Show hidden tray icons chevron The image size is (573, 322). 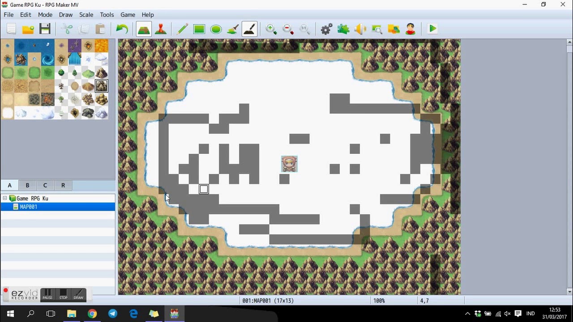(467, 314)
